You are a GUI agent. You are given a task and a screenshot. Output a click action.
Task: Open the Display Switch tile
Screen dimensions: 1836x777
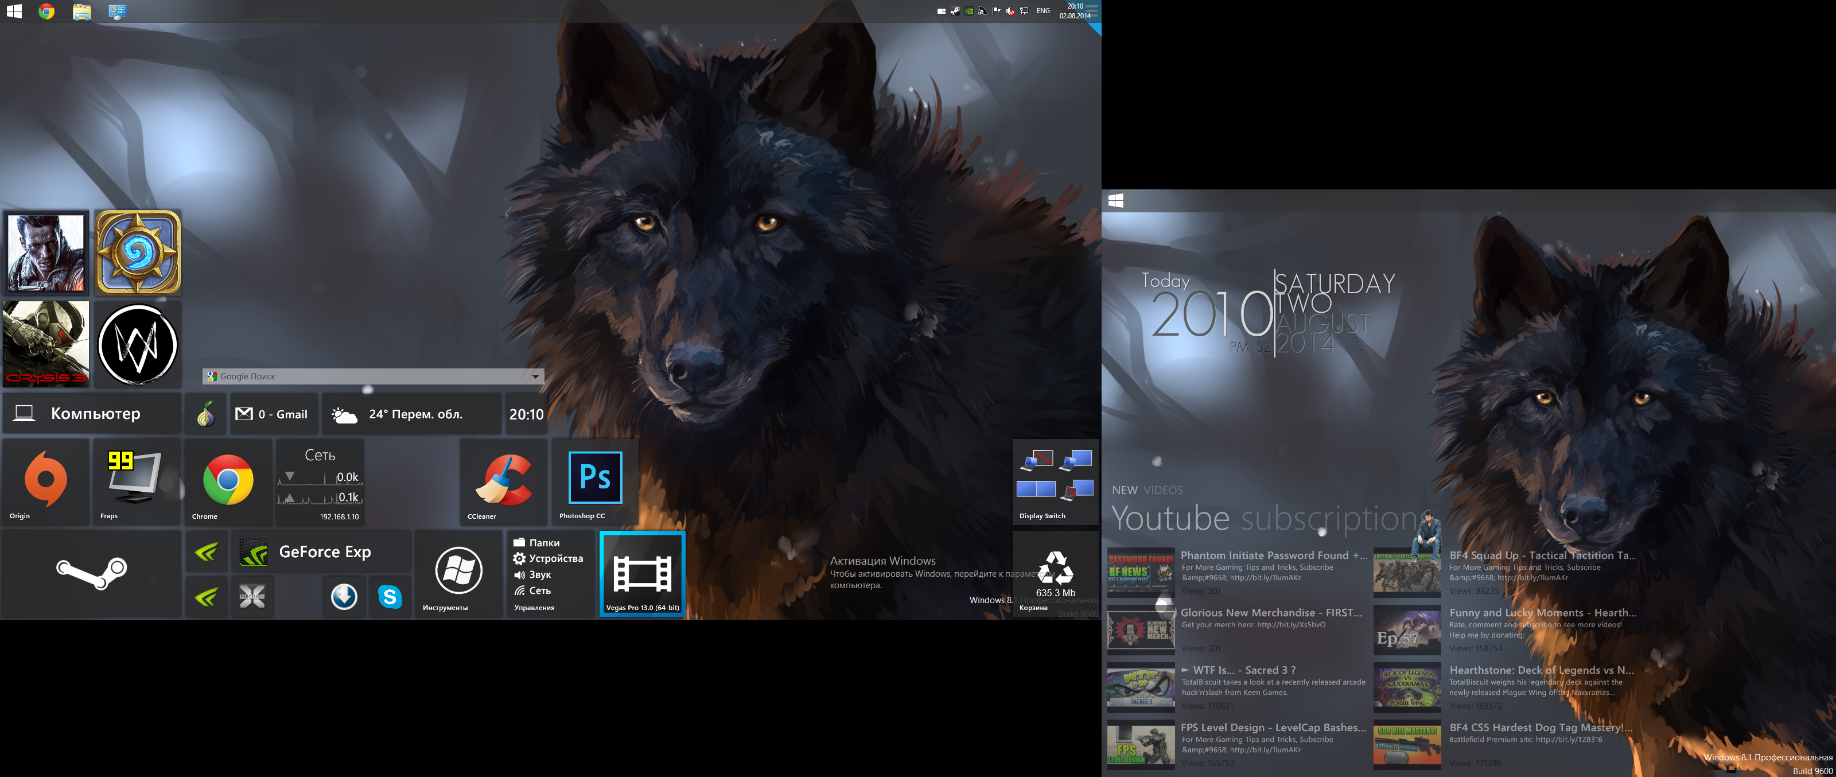(1055, 482)
